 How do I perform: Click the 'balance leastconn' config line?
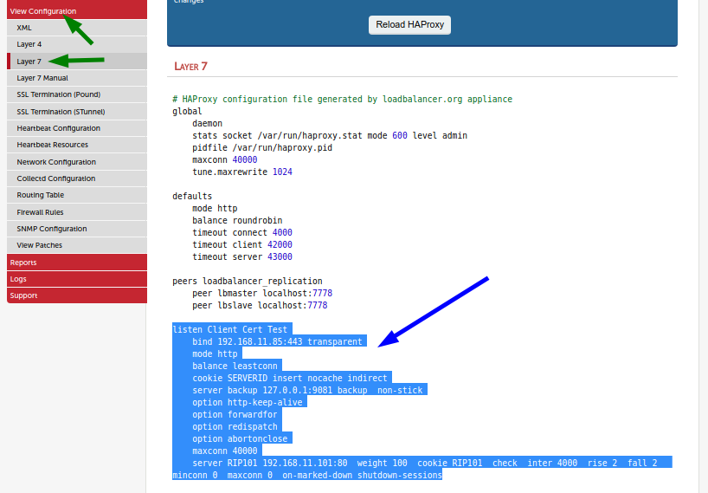235,366
